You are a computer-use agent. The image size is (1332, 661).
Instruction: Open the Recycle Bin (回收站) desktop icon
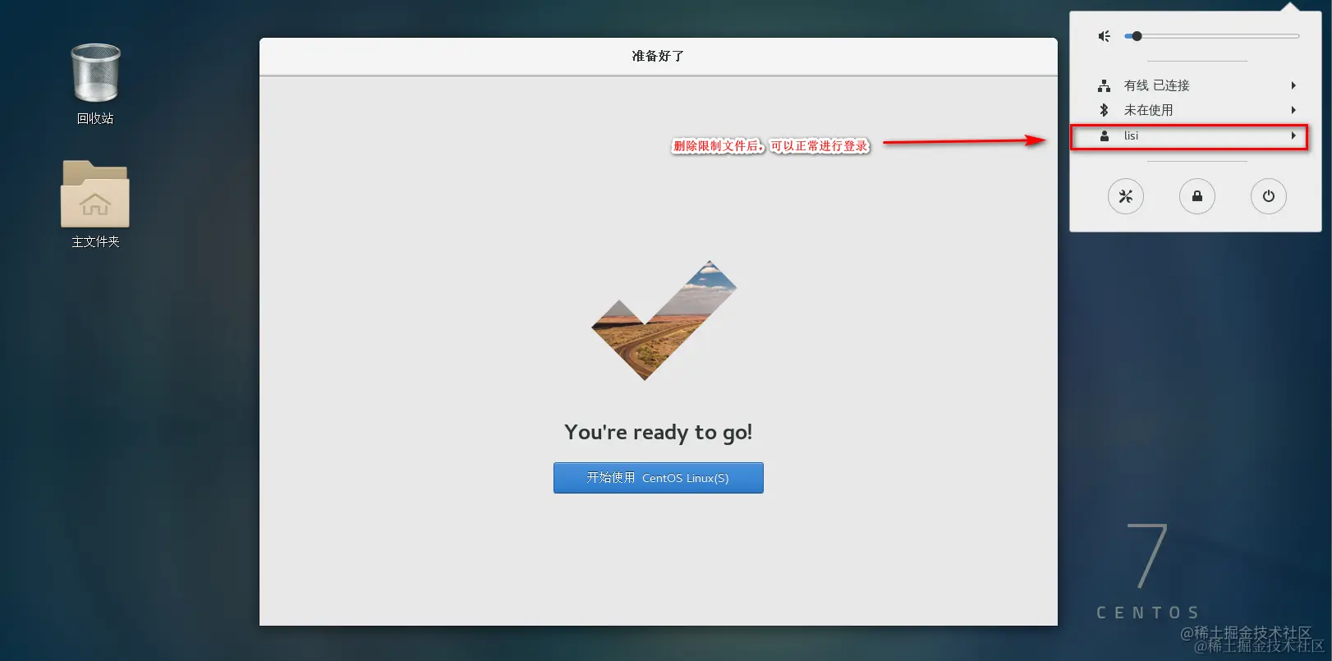(95, 82)
